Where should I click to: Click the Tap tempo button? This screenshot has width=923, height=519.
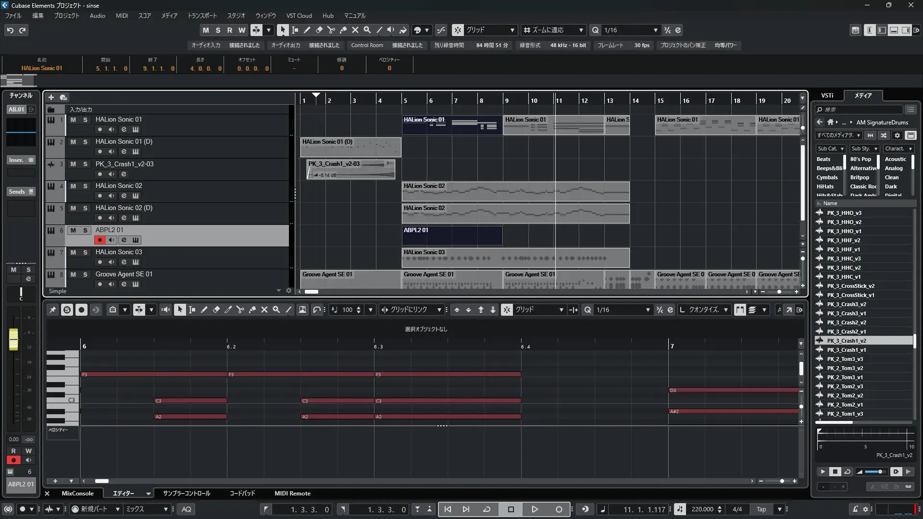(761, 509)
